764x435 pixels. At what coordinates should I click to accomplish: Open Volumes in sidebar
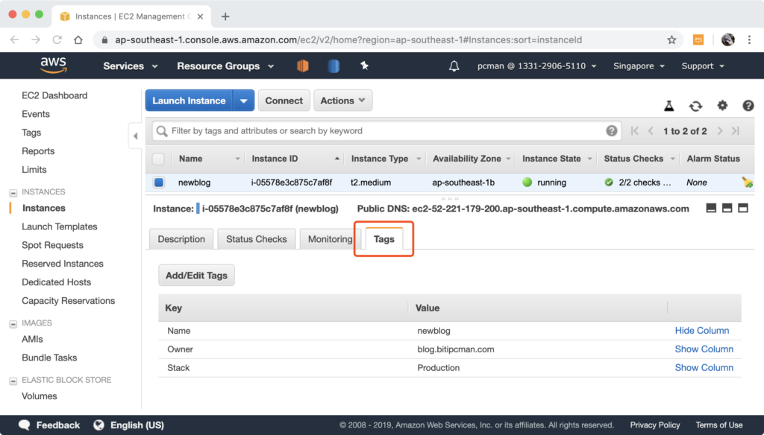tap(40, 396)
